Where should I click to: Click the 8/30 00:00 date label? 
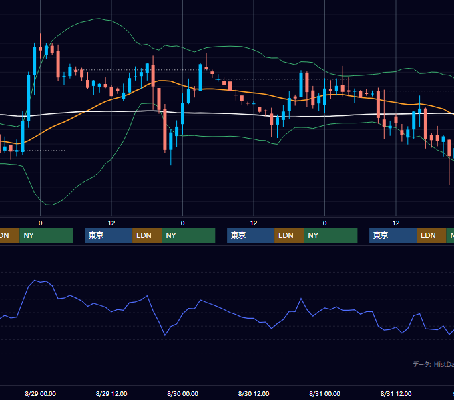(182, 393)
